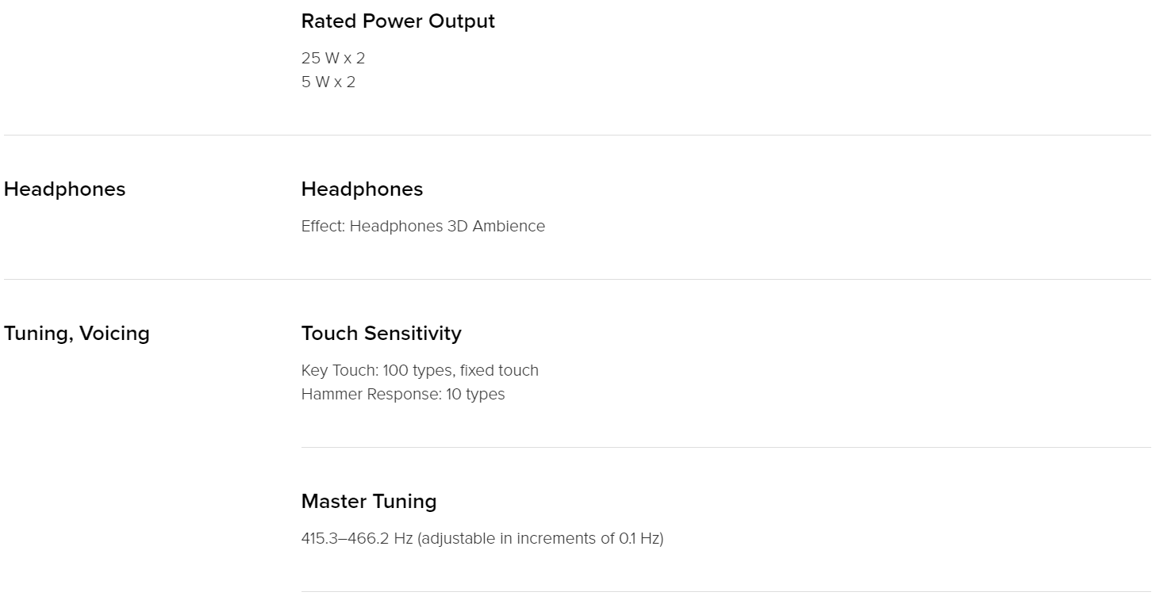The height and width of the screenshot is (615, 1152).
Task: Click the 'Effect:' label text
Action: 324,226
